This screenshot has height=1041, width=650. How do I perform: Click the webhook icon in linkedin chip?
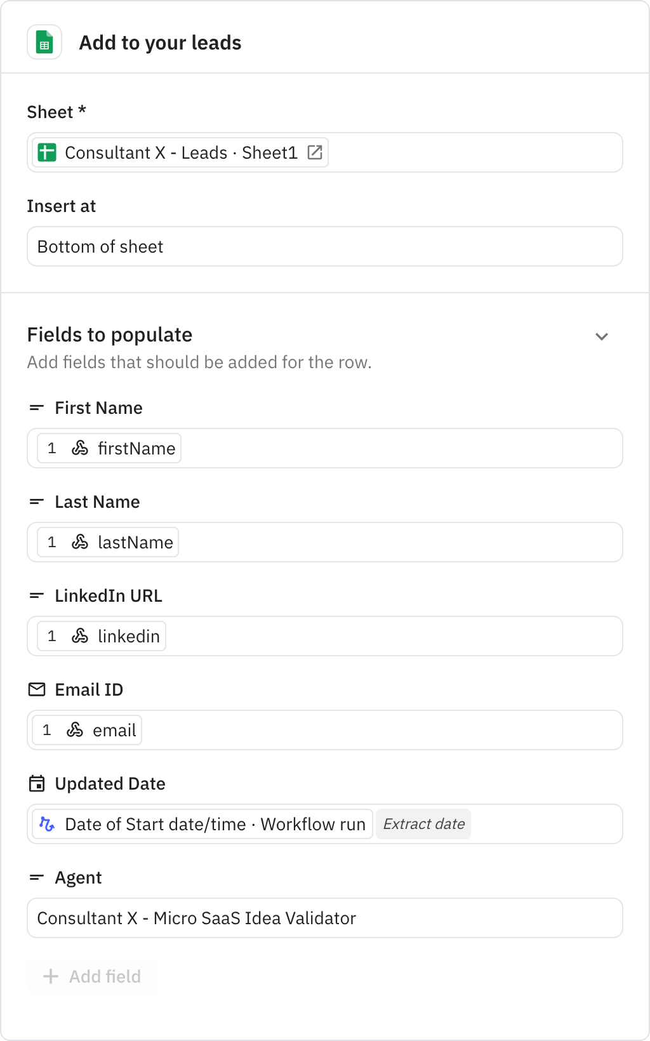(80, 636)
